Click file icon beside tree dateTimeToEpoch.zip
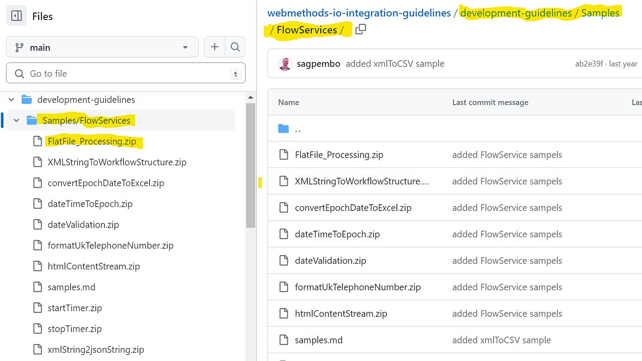This screenshot has height=361, width=642. click(38, 204)
